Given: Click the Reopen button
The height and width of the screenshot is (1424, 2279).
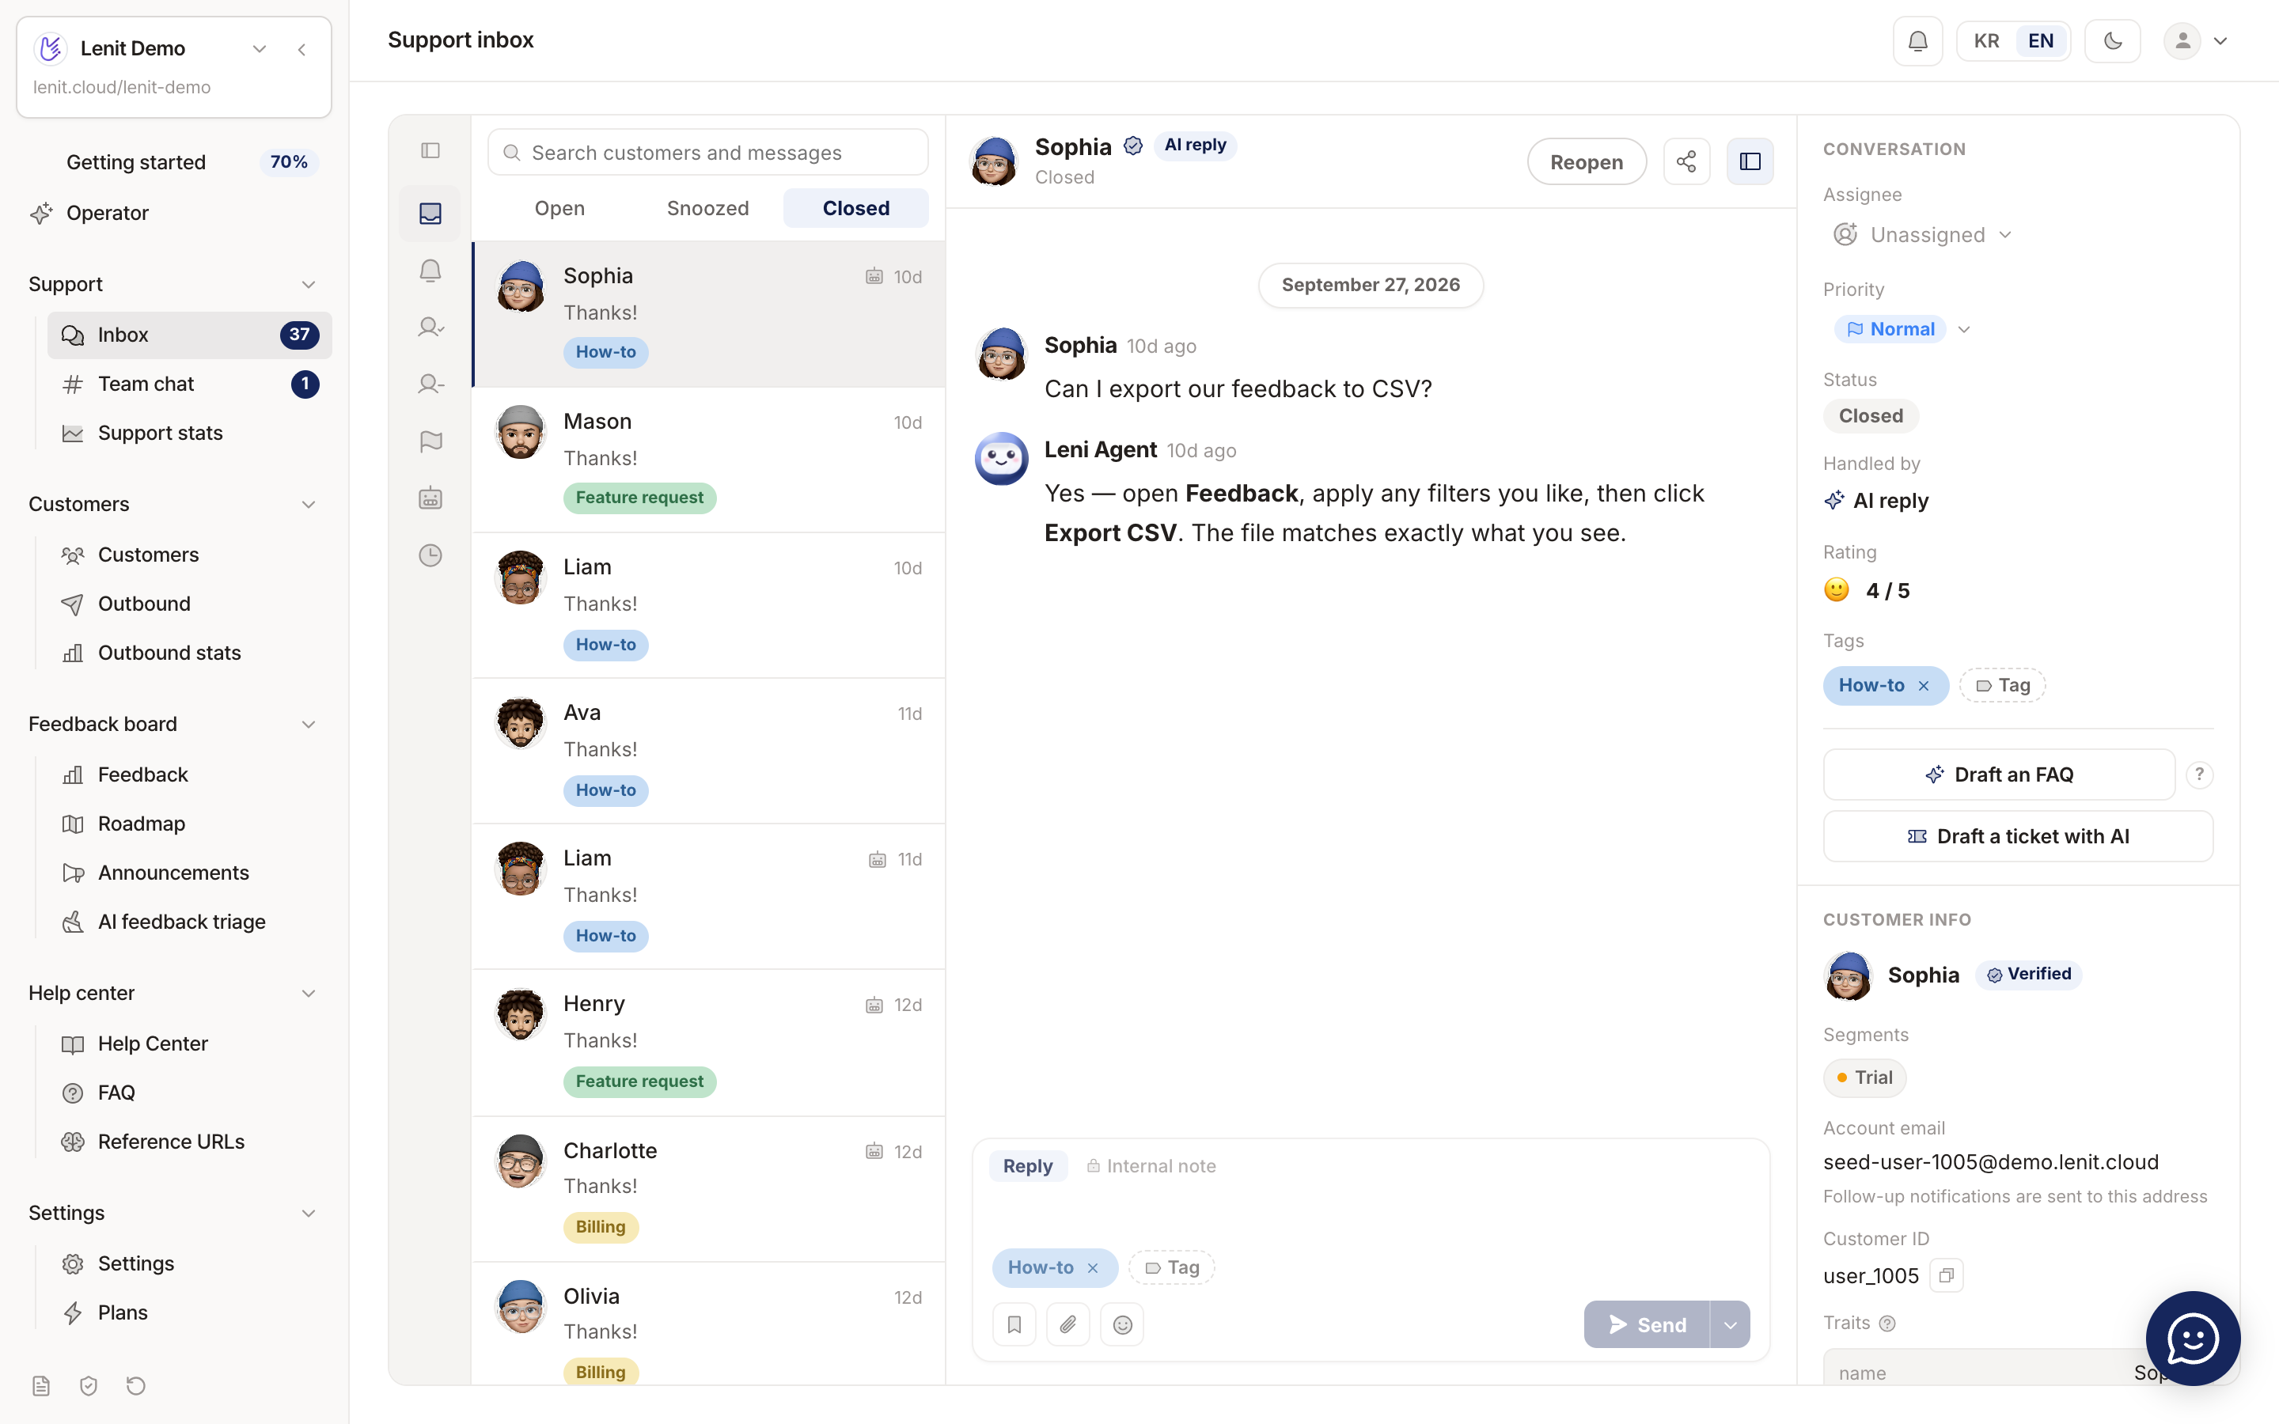Looking at the screenshot, I should click(x=1586, y=161).
